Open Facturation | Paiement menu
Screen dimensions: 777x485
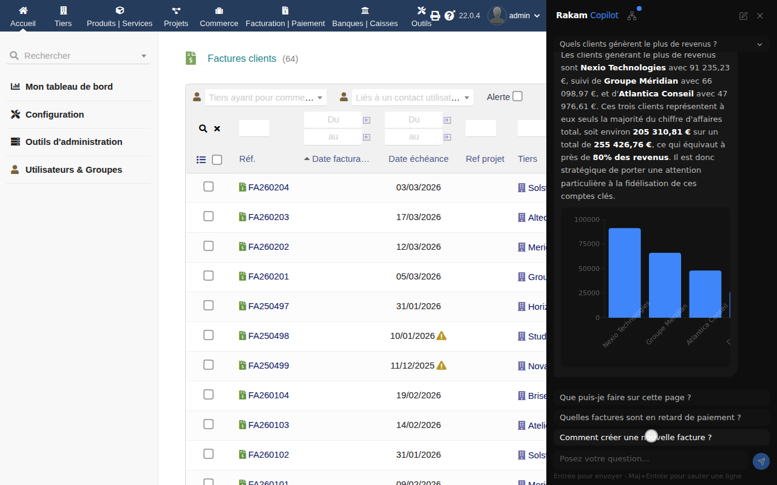click(x=285, y=16)
